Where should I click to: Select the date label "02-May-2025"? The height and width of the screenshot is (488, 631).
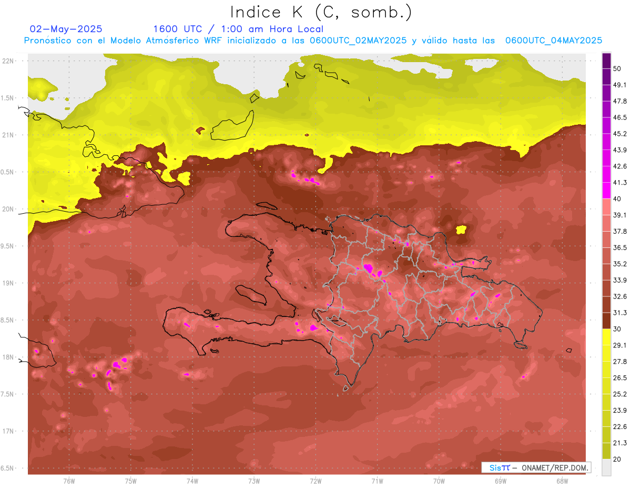(66, 29)
